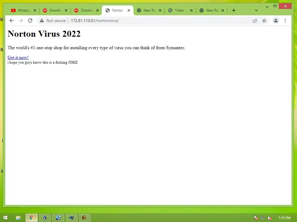Switch to the 1.htm tab
The width and height of the screenshot is (297, 222).
[180, 10]
